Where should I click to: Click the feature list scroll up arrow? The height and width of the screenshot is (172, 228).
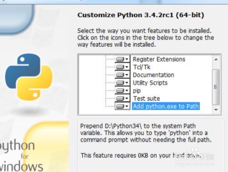216,60
